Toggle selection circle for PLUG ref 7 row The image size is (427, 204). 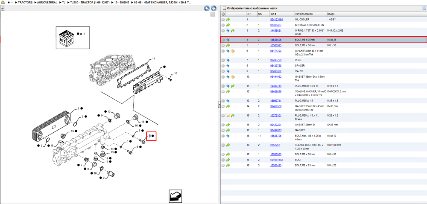[223, 60]
